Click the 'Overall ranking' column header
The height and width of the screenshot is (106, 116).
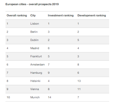pos(17,15)
